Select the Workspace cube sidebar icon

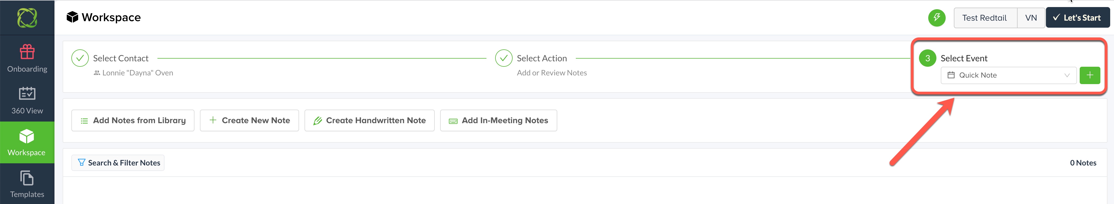27,136
